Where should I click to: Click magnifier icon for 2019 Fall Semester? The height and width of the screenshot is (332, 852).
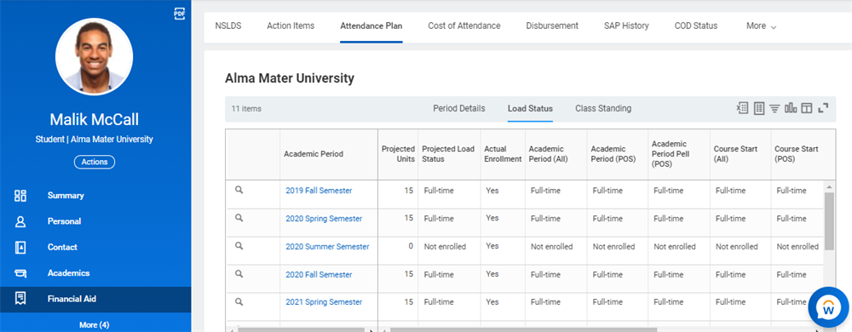[x=239, y=190]
